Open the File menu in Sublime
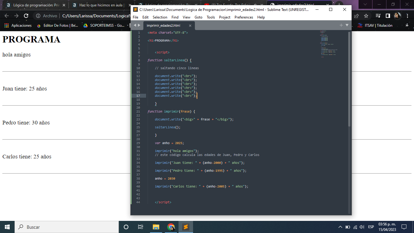 click(x=135, y=17)
